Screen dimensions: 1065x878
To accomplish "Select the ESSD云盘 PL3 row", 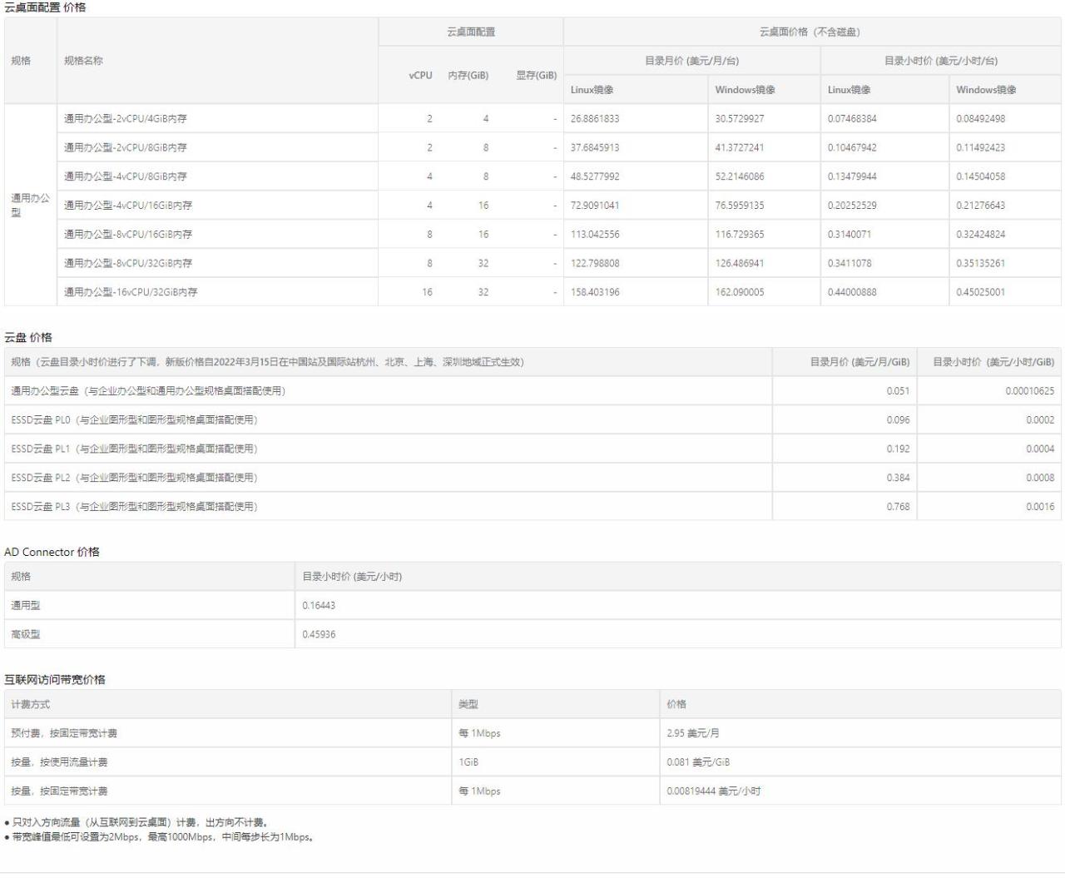I will [532, 507].
